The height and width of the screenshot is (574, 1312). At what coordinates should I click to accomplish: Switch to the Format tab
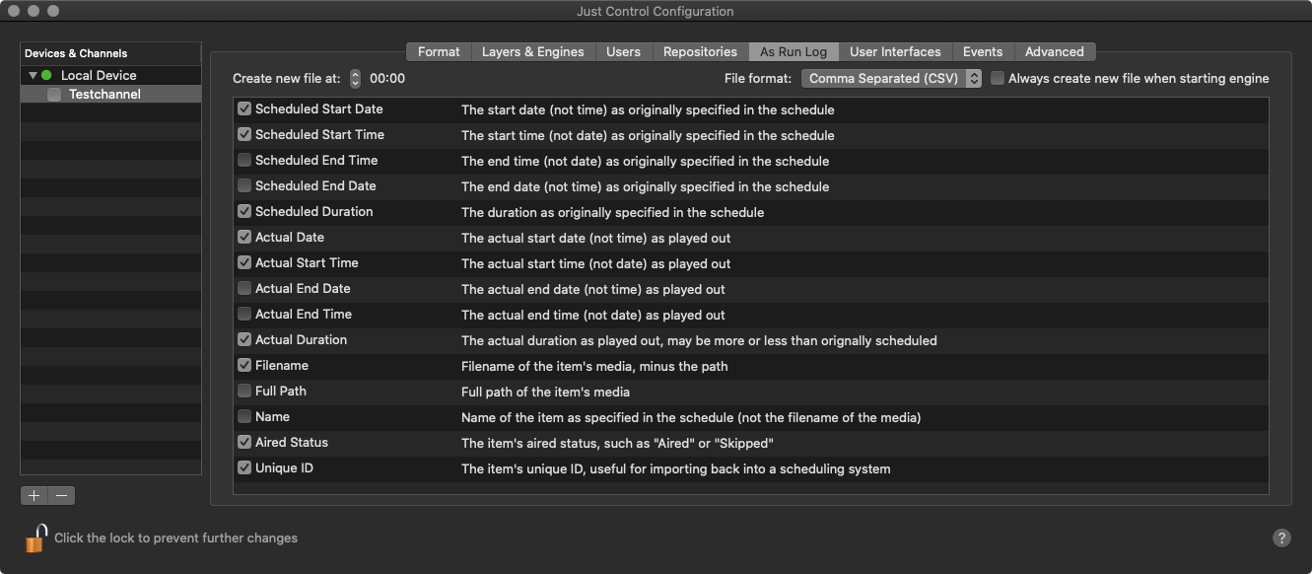click(439, 51)
